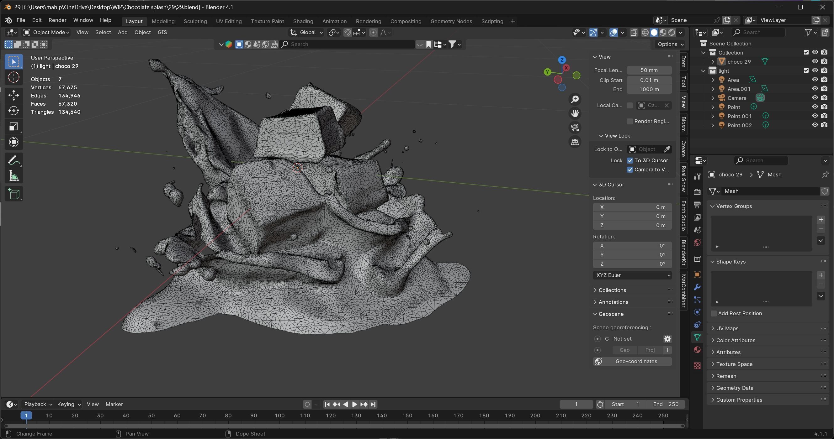
Task: Switch to perspective/orthographic grid icon
Action: coord(575,142)
